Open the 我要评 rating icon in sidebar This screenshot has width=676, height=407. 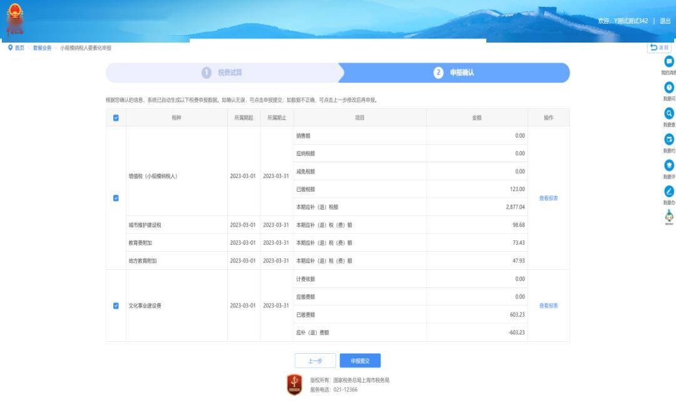[x=668, y=165]
